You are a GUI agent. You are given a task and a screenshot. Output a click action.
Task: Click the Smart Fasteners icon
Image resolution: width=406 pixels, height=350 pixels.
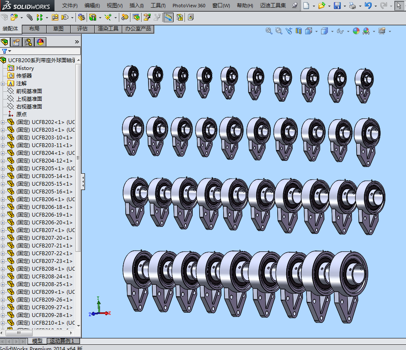pyautogui.click(x=55, y=17)
